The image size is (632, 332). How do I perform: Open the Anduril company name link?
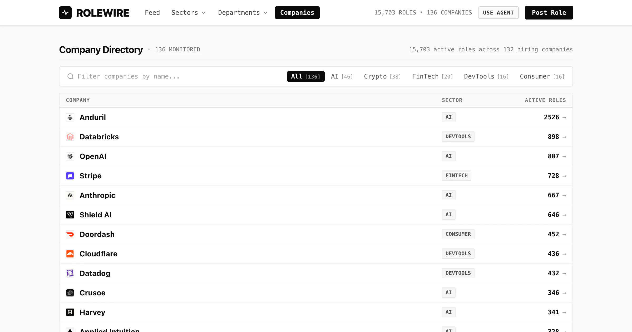tap(93, 117)
